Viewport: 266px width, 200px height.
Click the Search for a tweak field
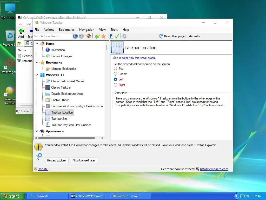(x=52, y=36)
